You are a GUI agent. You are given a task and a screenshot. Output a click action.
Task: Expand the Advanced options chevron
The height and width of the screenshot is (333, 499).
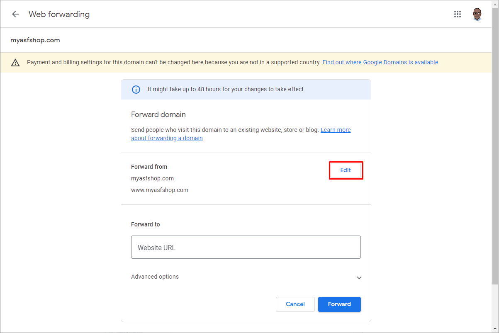pos(359,278)
